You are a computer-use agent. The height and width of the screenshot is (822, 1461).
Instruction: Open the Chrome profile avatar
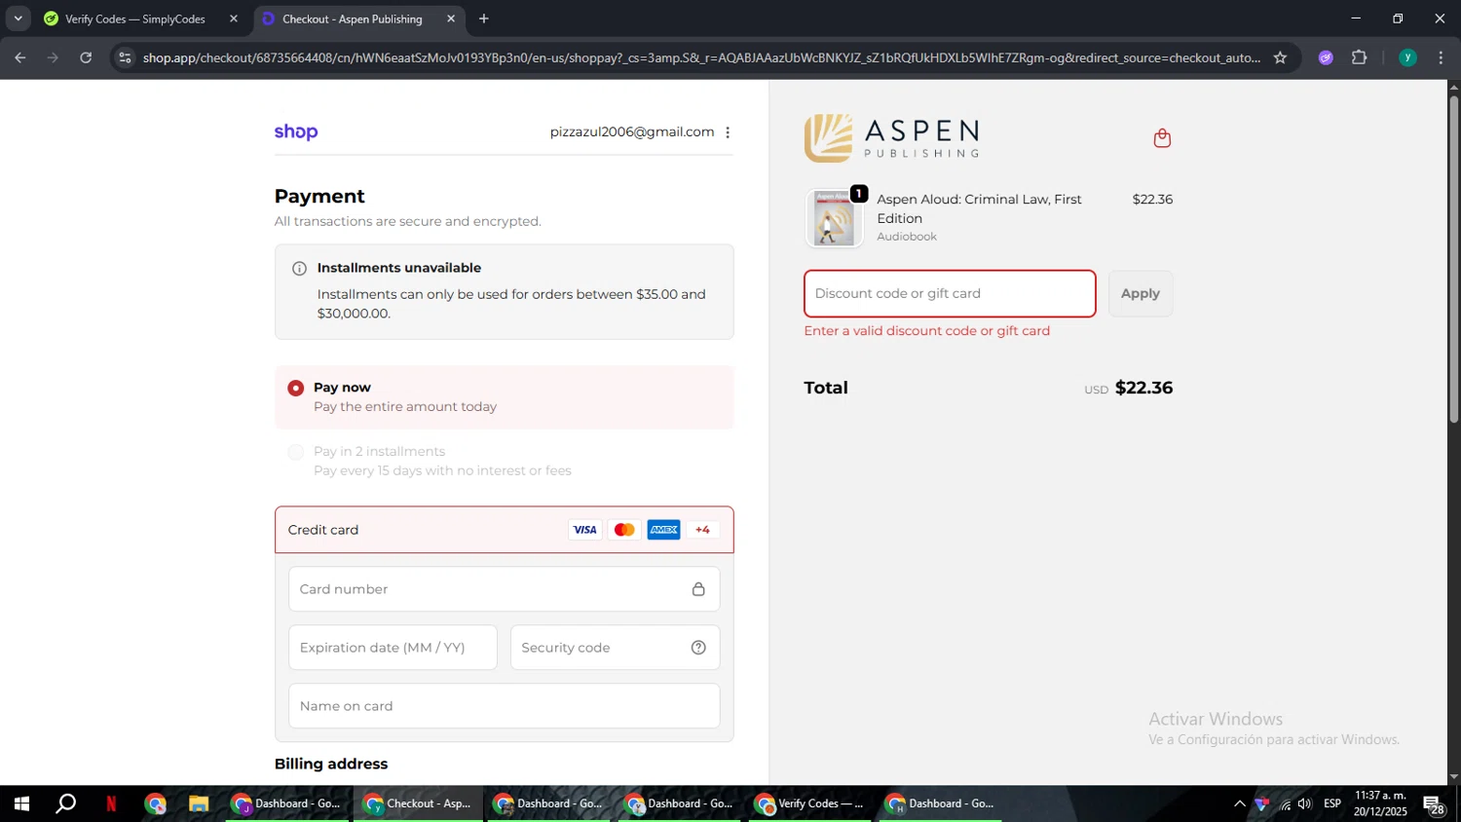tap(1407, 57)
